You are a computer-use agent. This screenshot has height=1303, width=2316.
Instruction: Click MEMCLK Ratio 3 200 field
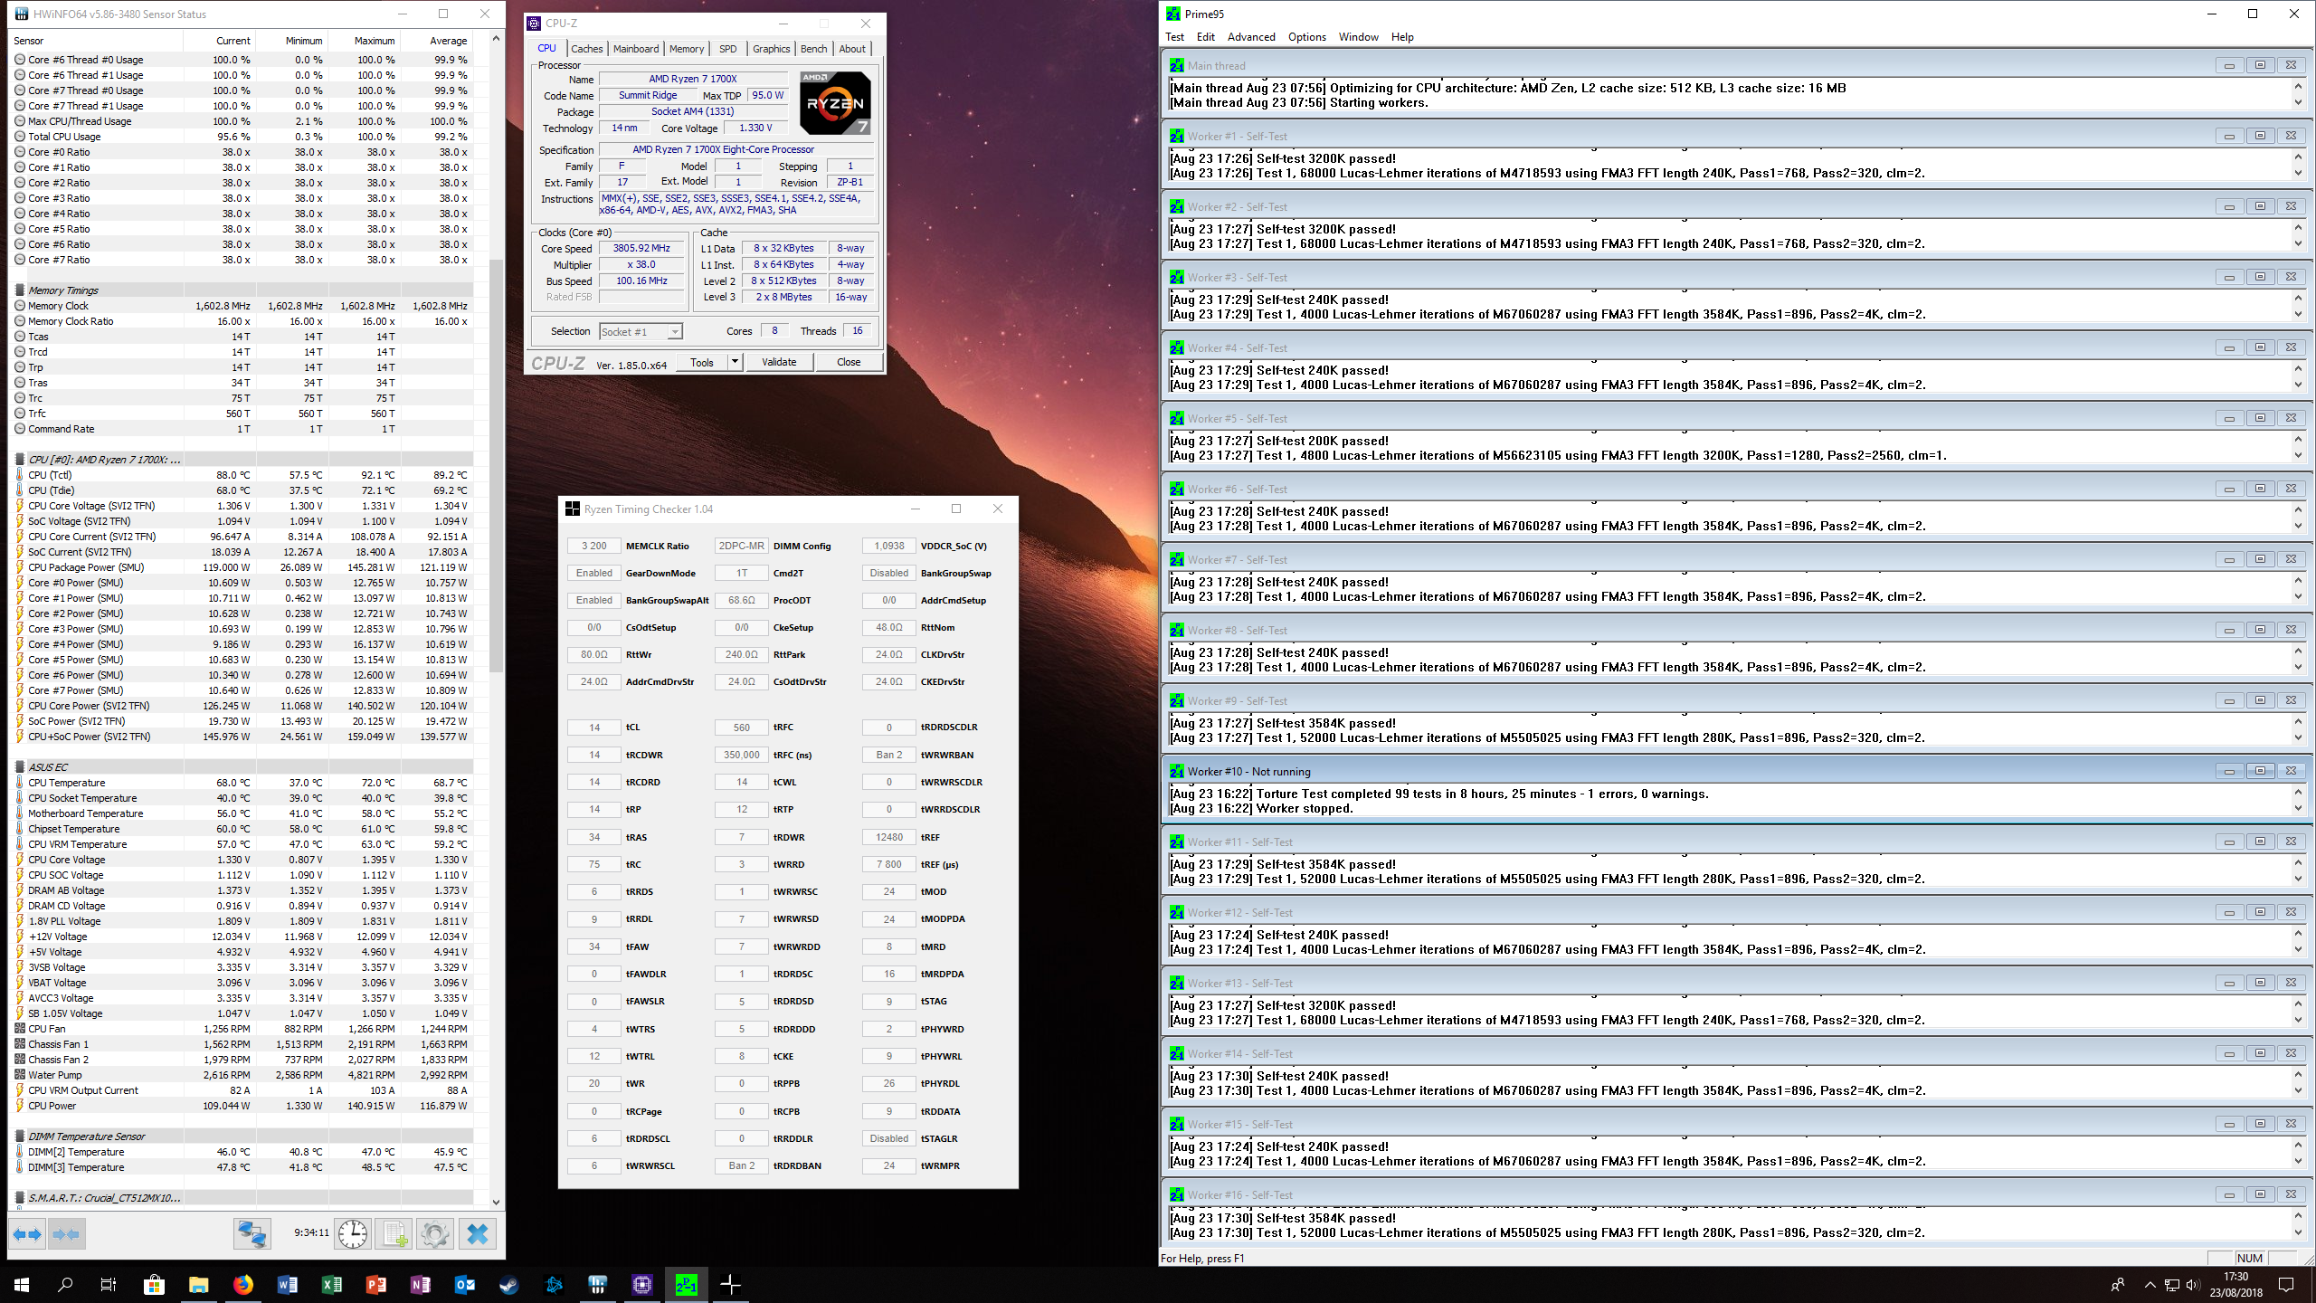point(594,546)
